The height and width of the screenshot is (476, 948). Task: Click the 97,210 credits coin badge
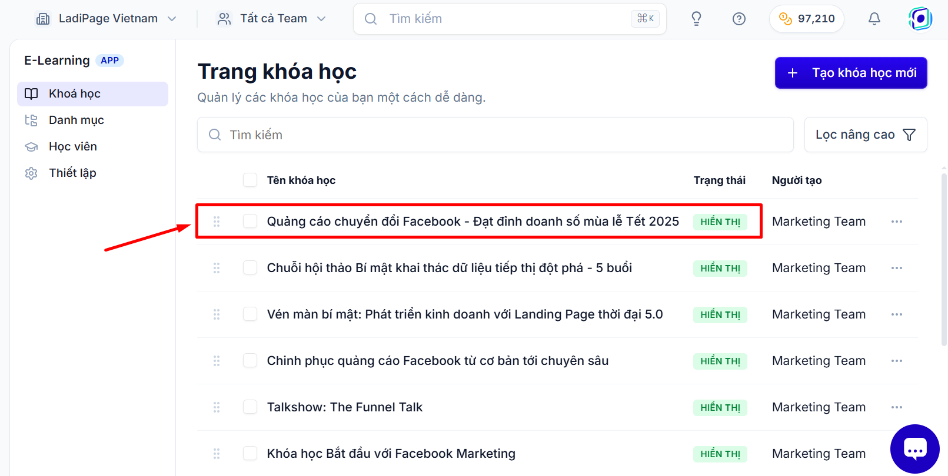pos(807,19)
